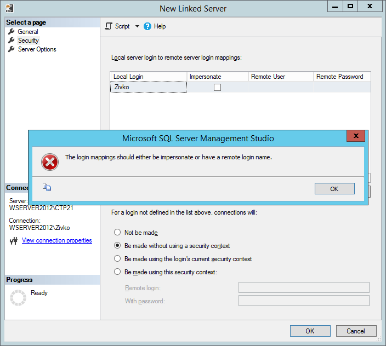The height and width of the screenshot is (346, 386).
Task: Open the General page
Action: (x=28, y=32)
